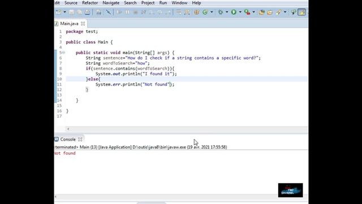
Task: Click the Debug bug icon
Action: 221,12
